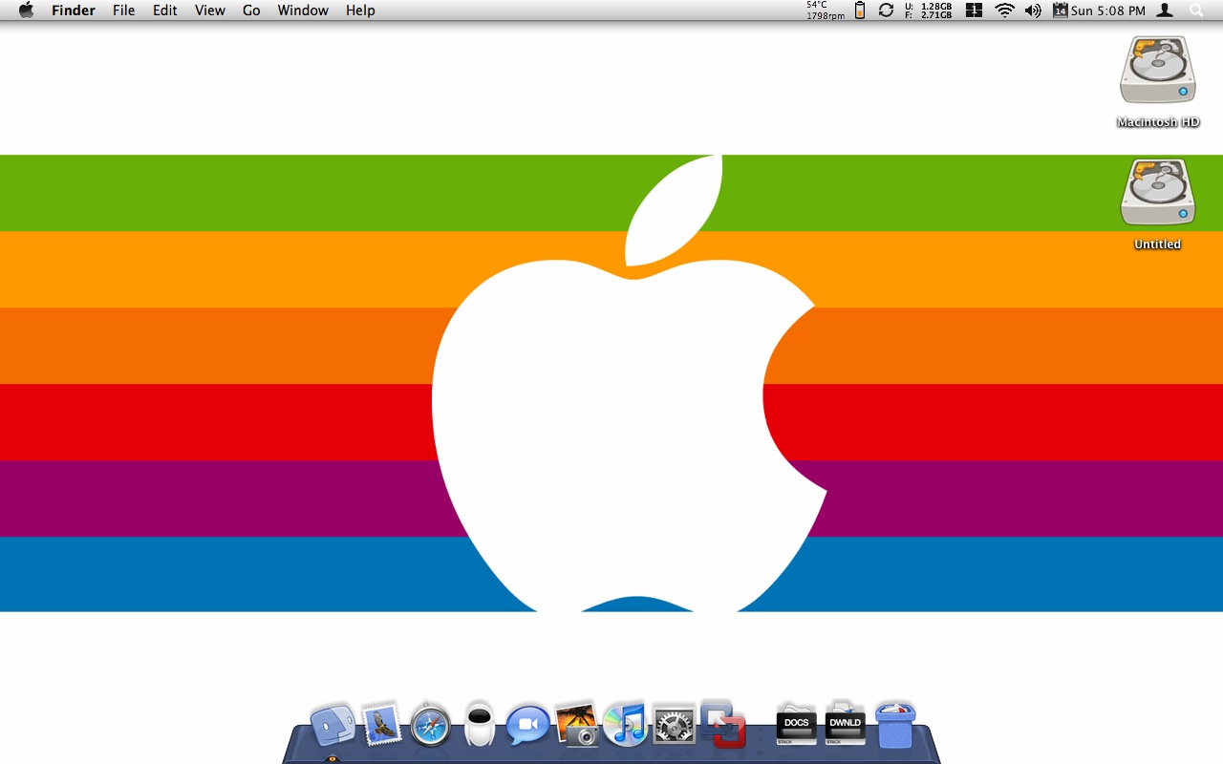Click the white robot Dock icon
The image size is (1223, 764).
point(479,725)
